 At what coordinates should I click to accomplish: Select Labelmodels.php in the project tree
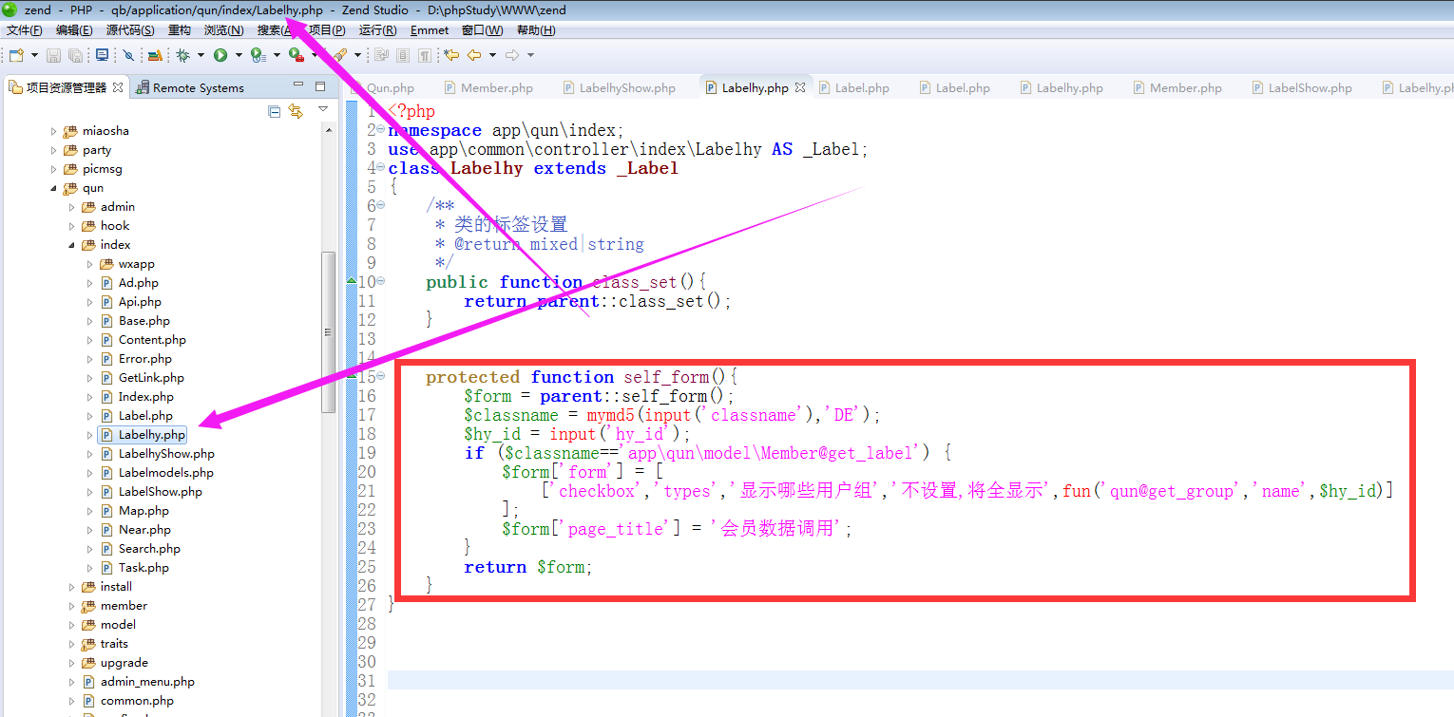pyautogui.click(x=165, y=473)
